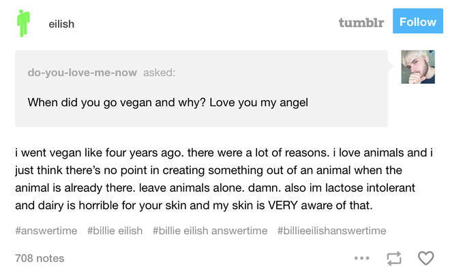450x277 pixels.
Task: Browse the #billie eilish answertime tag
Action: point(210,231)
